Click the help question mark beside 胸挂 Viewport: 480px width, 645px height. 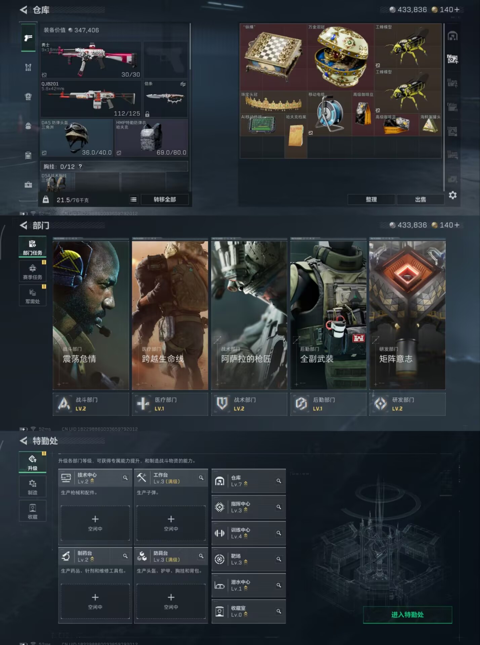click(80, 167)
